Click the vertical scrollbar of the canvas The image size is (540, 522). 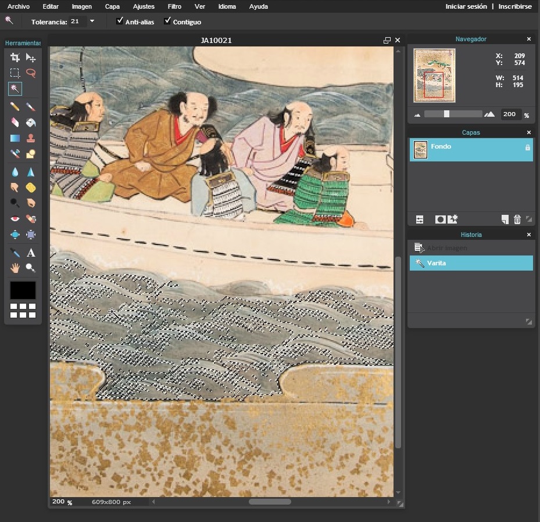(x=398, y=352)
